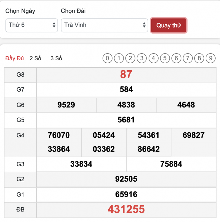This screenshot has height=222, width=220.
Task: Toggle digit filter circle 9
Action: pos(211,58)
